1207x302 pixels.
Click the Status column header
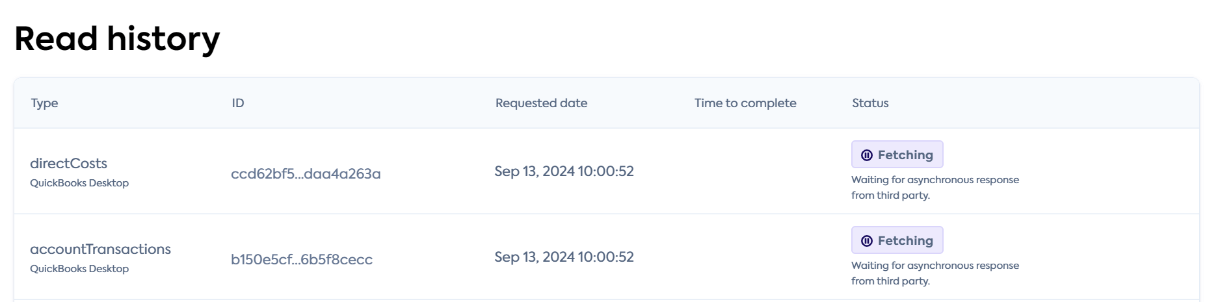click(870, 103)
